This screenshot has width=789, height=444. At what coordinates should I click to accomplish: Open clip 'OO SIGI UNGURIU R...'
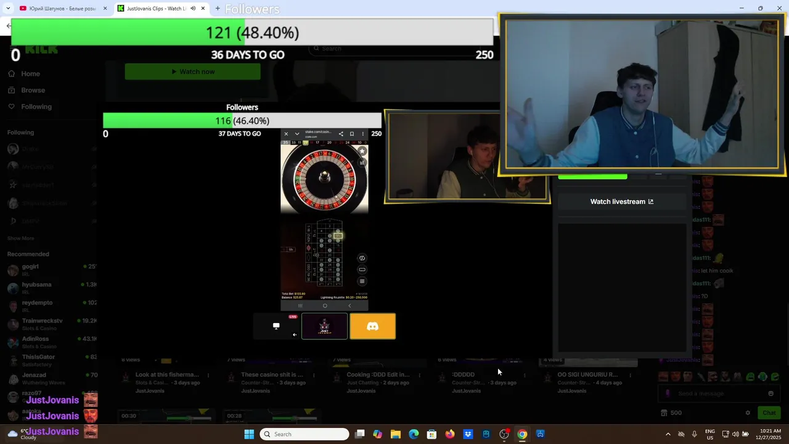[587, 374]
